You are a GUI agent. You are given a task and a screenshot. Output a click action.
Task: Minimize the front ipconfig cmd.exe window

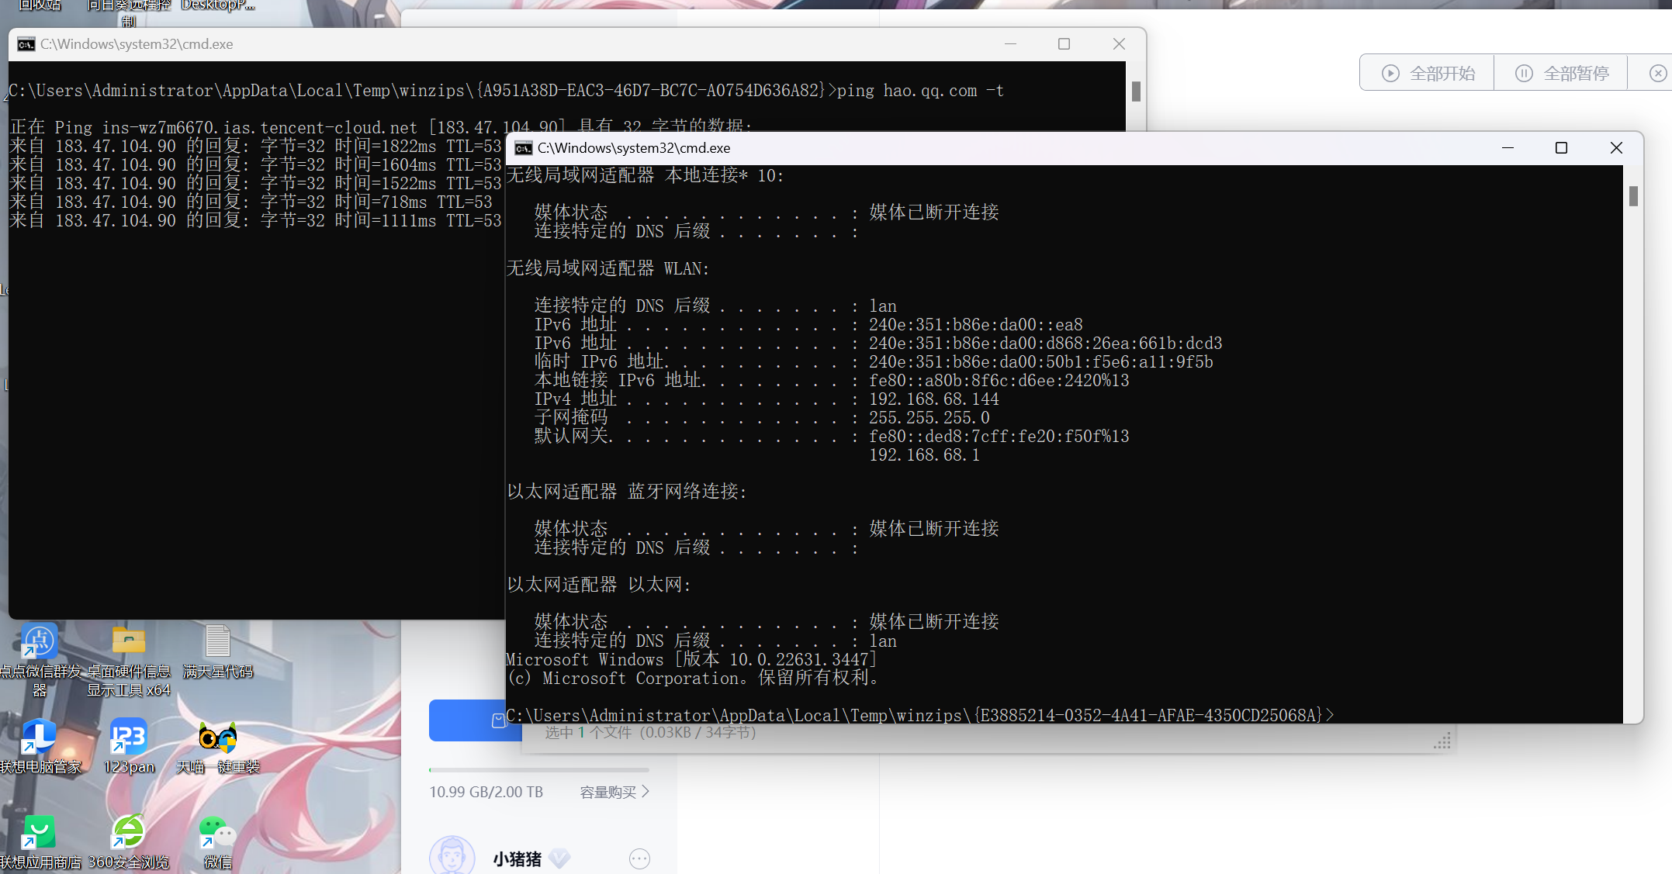click(1508, 148)
